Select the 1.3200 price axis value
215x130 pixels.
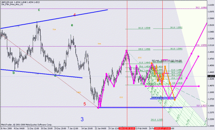point(211,119)
